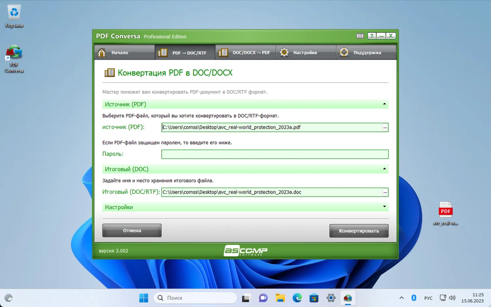Close the PDF Conversa window

(x=391, y=36)
